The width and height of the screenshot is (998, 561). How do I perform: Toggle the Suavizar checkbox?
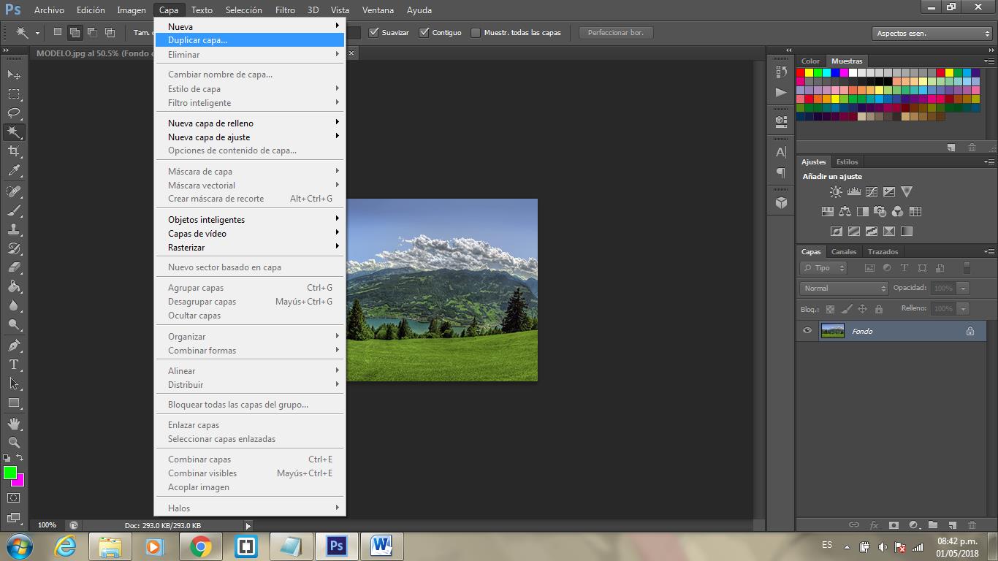point(374,33)
